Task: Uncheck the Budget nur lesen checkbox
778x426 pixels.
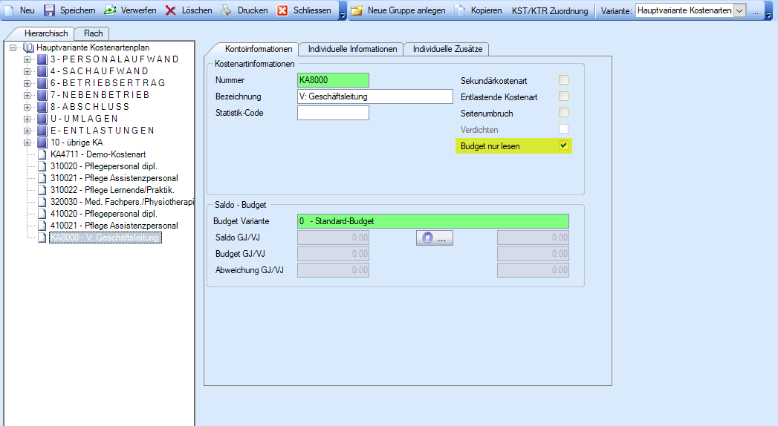Action: coord(564,145)
